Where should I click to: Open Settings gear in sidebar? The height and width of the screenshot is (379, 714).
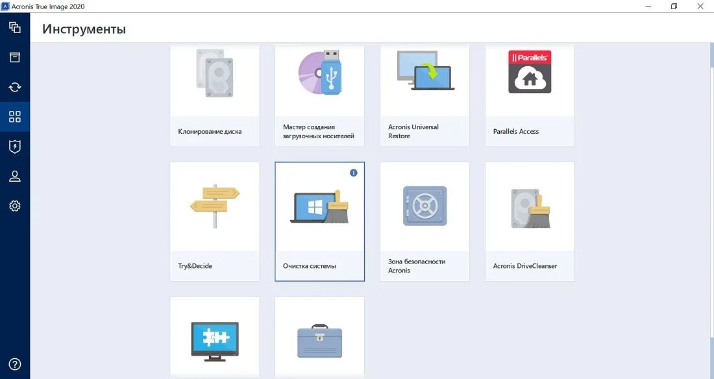(14, 206)
